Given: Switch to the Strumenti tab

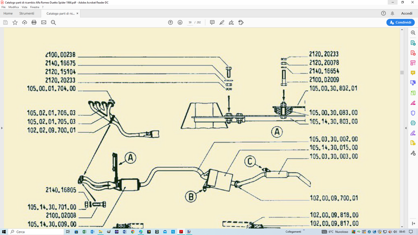Looking at the screenshot, I should pos(27,13).
